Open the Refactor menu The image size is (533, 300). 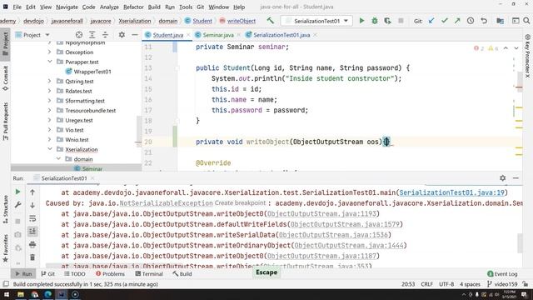pos(133,7)
